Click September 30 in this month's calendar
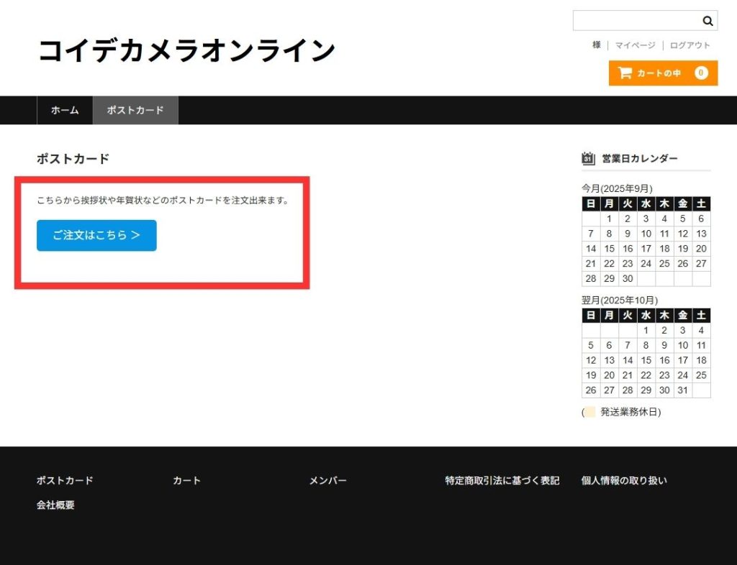Viewport: 737px width, 565px height. pyautogui.click(x=628, y=278)
